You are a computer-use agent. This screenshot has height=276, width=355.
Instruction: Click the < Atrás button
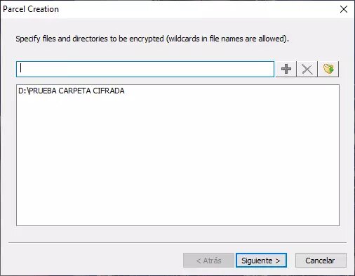(x=208, y=261)
